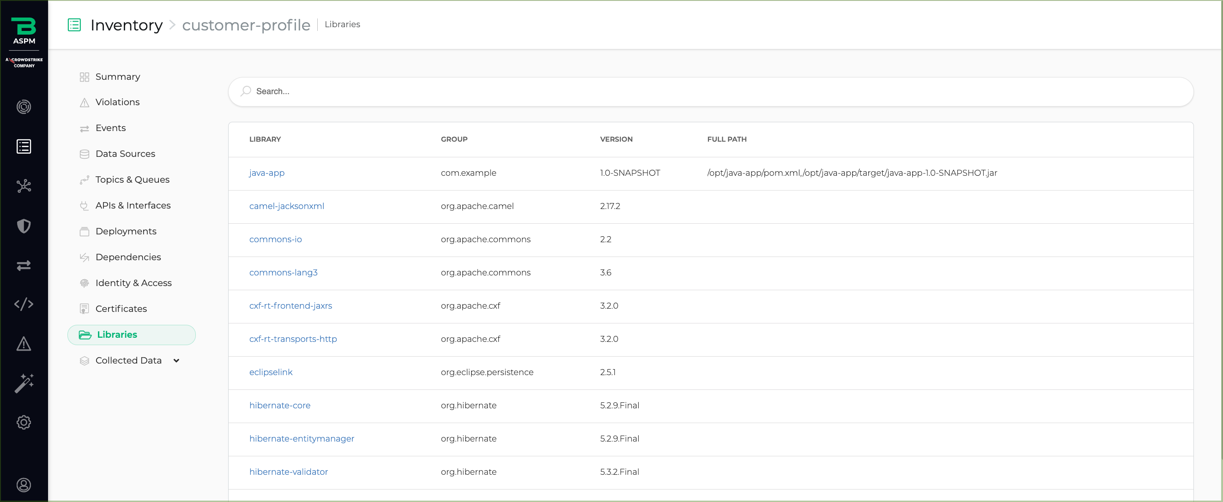
Task: Click the org.eclipse.persistence group cell
Action: tap(487, 372)
